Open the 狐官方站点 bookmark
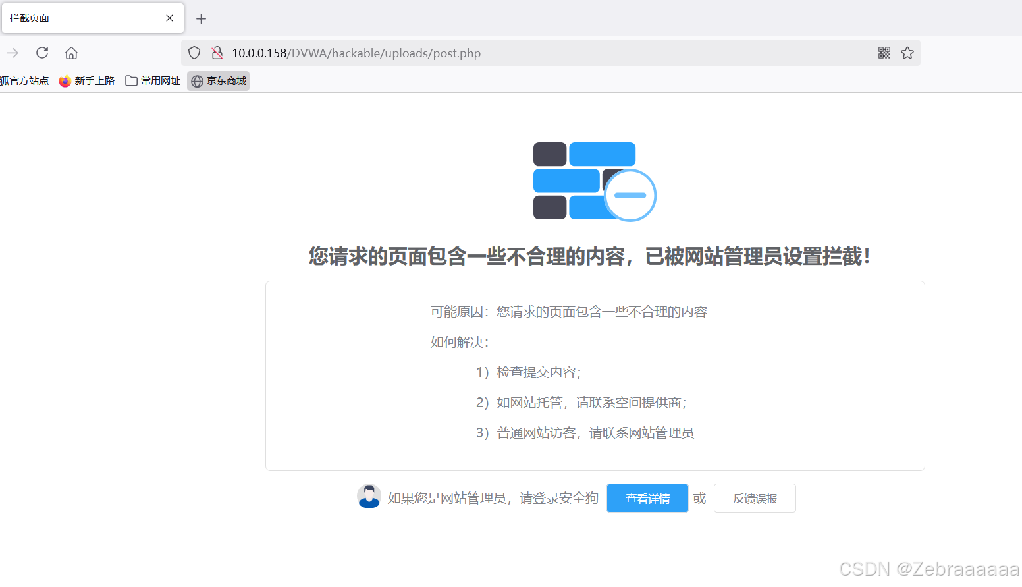The height and width of the screenshot is (587, 1022). 24,81
